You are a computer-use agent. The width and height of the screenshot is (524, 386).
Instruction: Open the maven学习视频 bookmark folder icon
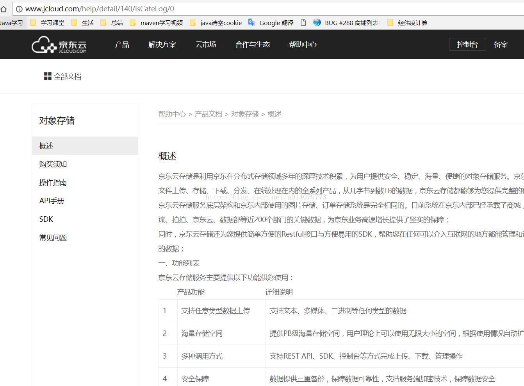133,23
